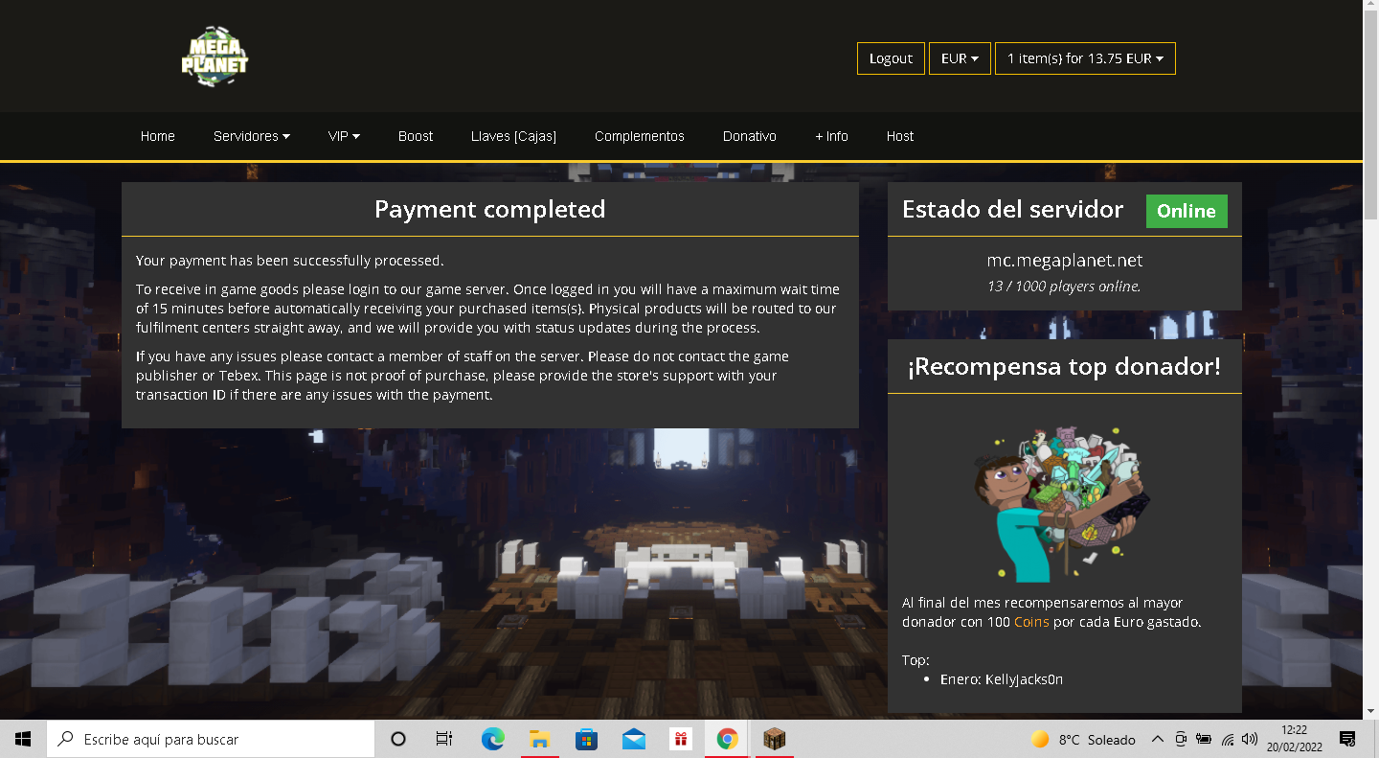Click the top donor reward character image
The image size is (1379, 758).
pyautogui.click(x=1062, y=504)
